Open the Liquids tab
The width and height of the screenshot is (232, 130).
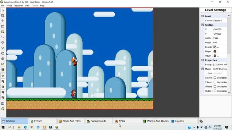click(x=184, y=121)
